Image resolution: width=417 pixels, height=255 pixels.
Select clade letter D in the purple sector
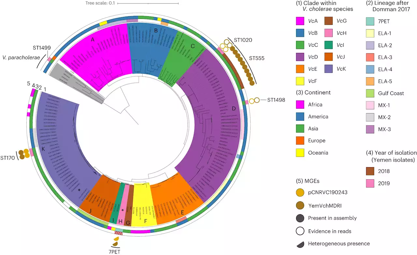click(233, 108)
